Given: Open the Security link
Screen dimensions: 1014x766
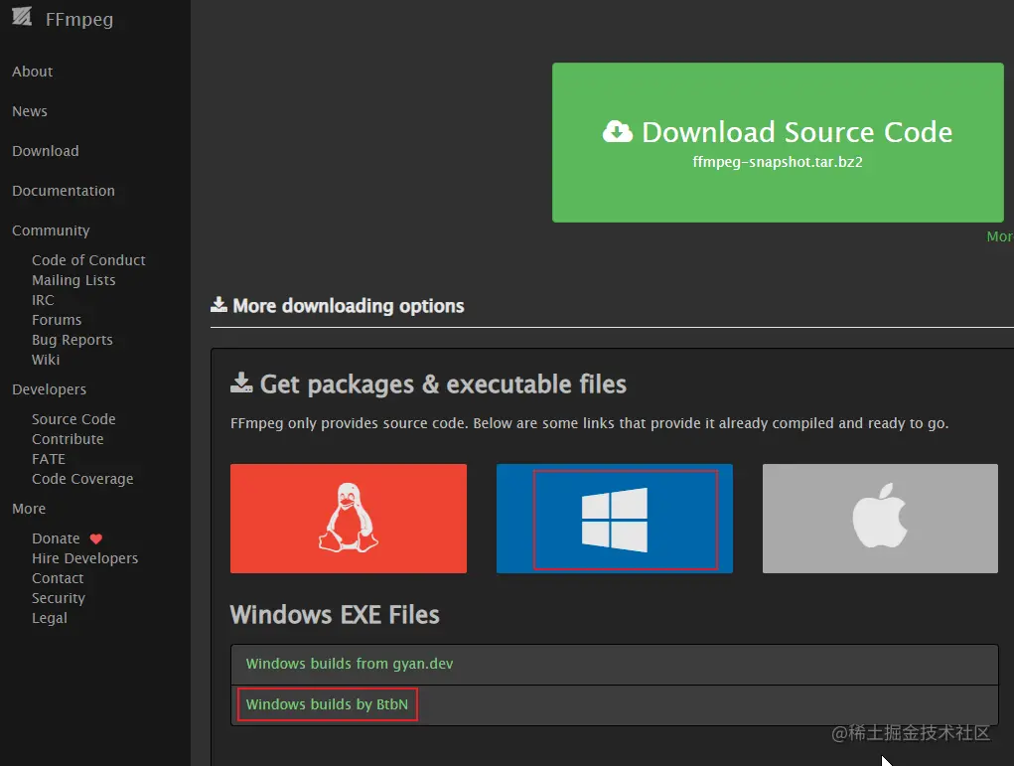Looking at the screenshot, I should tap(59, 598).
